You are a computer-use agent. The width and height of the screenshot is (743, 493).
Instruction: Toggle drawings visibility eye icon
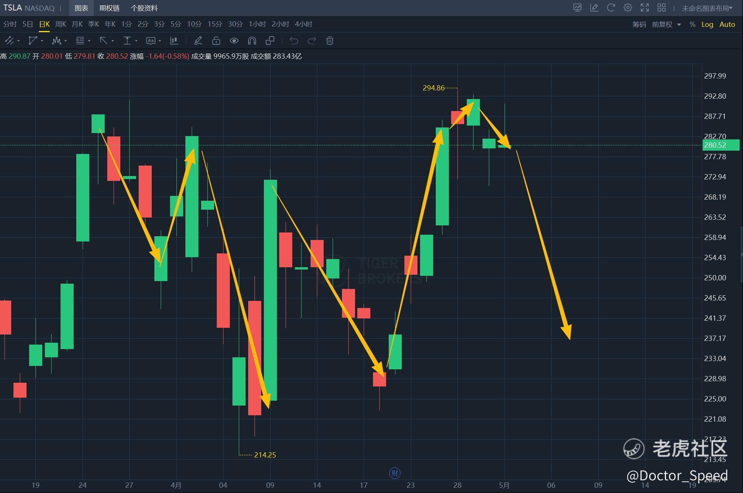[234, 40]
